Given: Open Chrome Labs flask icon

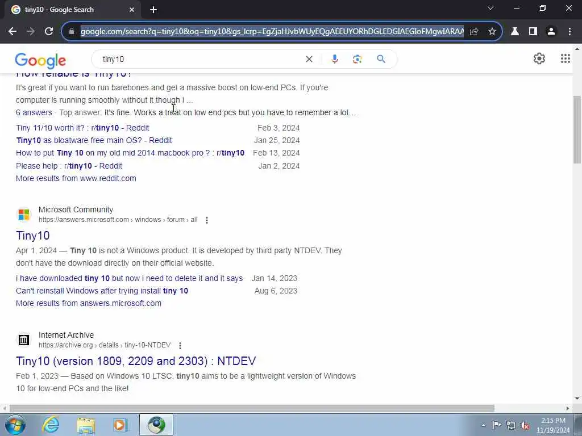Looking at the screenshot, I should pyautogui.click(x=515, y=32).
